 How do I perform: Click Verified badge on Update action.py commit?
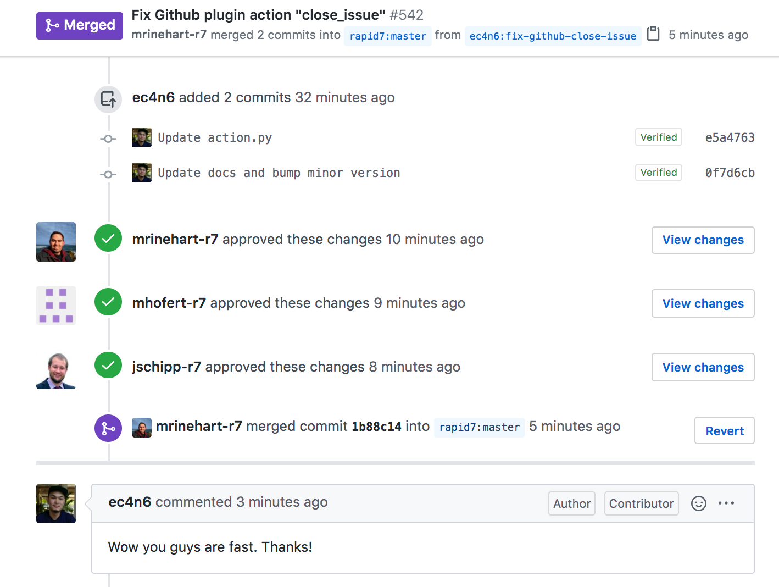[x=658, y=137]
